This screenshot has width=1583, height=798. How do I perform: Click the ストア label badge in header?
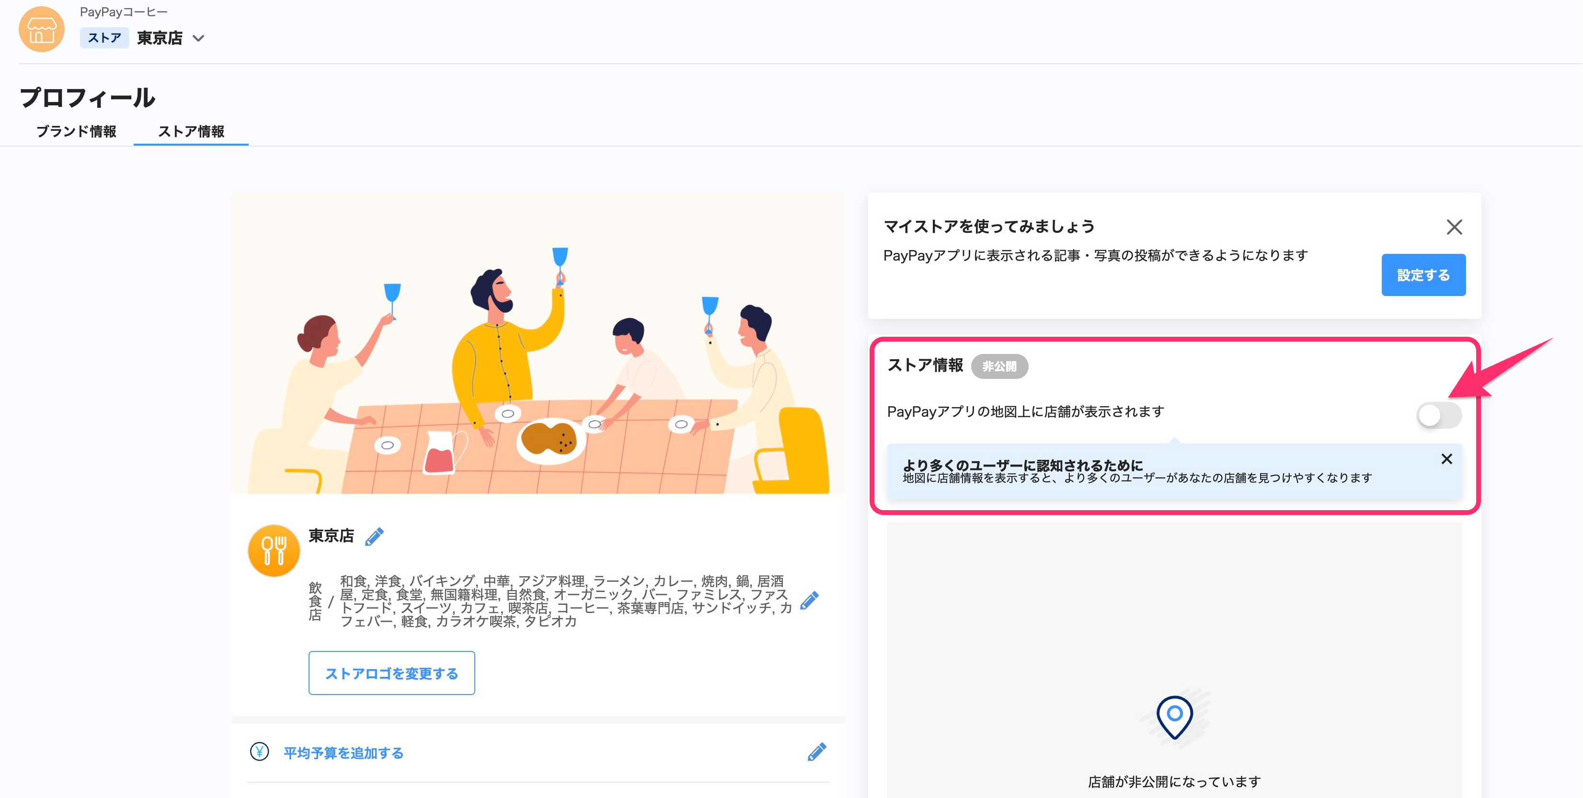click(104, 38)
